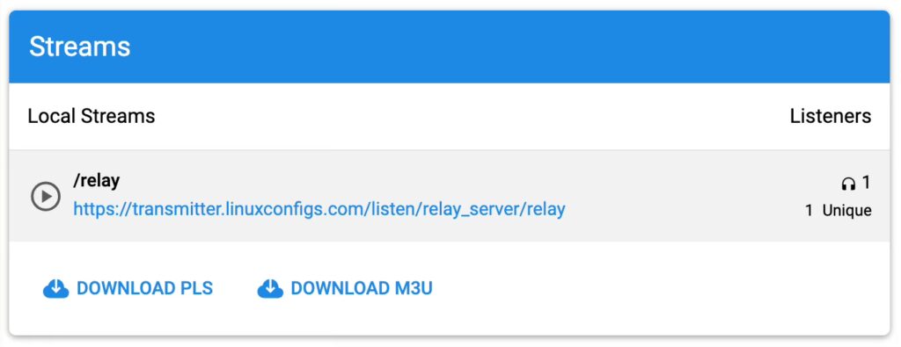Select the /relay mount point name
Screen dimensions: 901x347
pos(97,181)
